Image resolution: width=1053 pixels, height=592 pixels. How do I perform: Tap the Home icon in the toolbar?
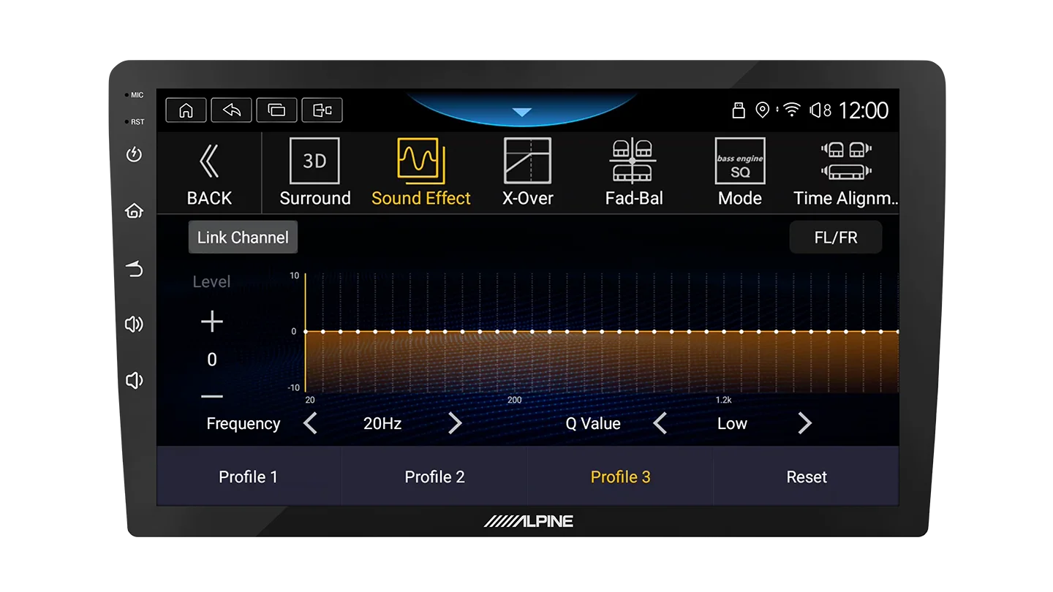(186, 110)
